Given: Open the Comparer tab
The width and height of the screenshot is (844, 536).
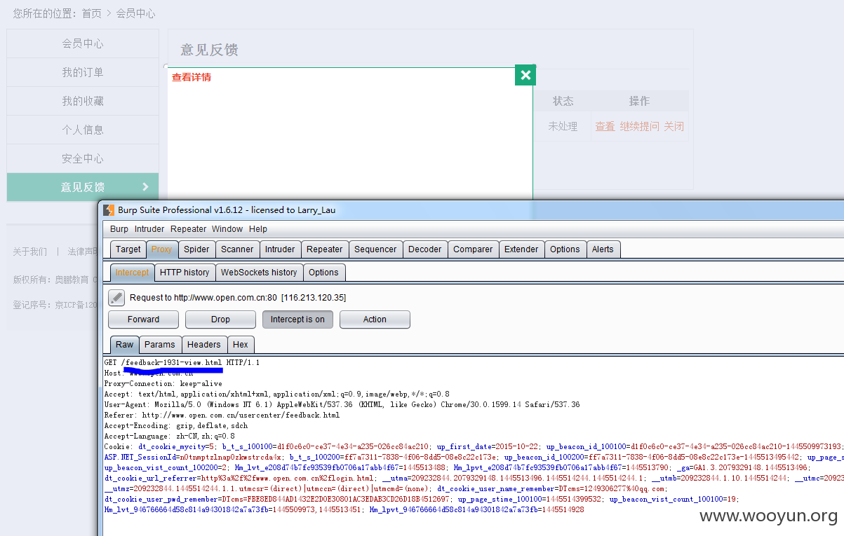Looking at the screenshot, I should [473, 249].
